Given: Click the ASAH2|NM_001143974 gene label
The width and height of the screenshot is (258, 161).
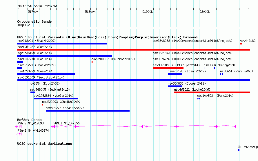Looking at the screenshot, I should point(33,130).
